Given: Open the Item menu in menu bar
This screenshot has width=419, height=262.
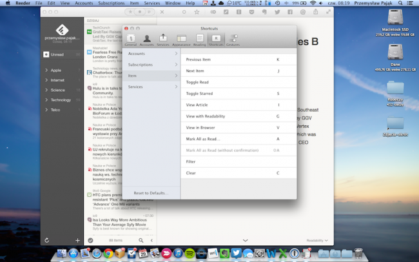Looking at the screenshot, I should click(x=134, y=3).
